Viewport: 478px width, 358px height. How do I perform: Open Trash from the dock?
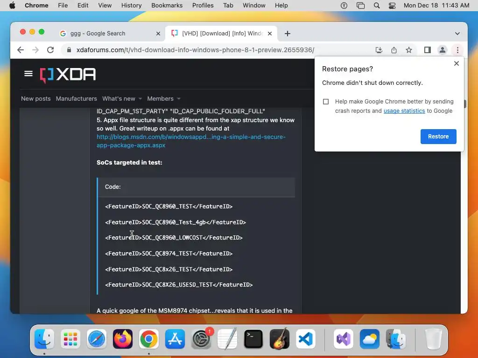pyautogui.click(x=433, y=339)
